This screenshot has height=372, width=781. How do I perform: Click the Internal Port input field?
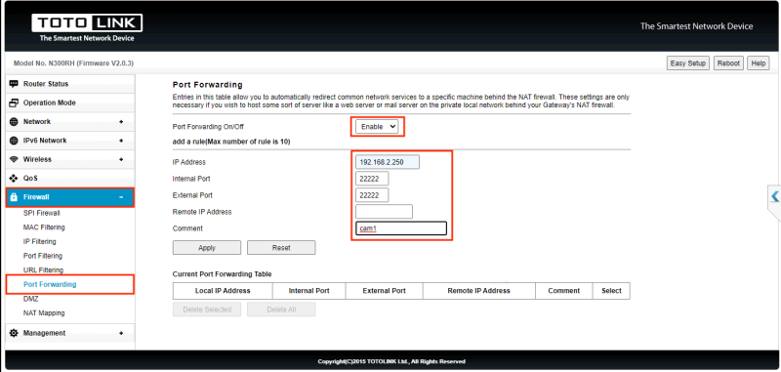(x=372, y=179)
